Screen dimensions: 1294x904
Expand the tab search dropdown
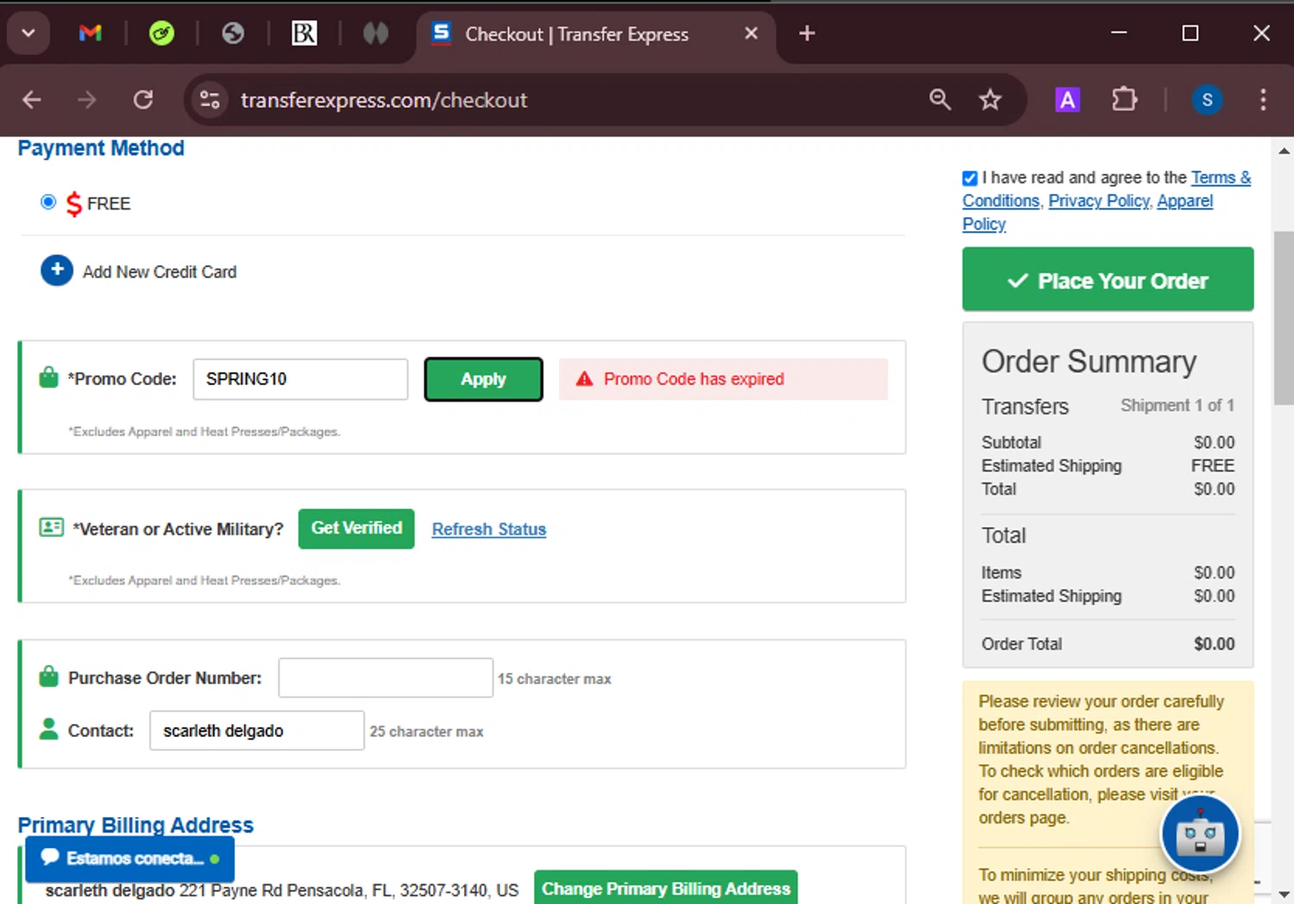28,34
